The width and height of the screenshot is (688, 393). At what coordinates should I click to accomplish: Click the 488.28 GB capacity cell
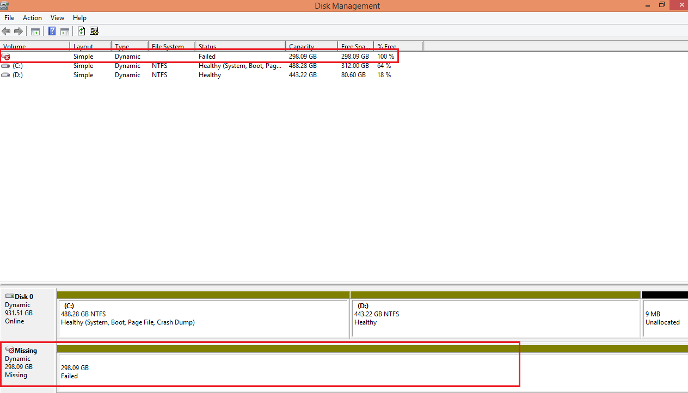tap(303, 66)
